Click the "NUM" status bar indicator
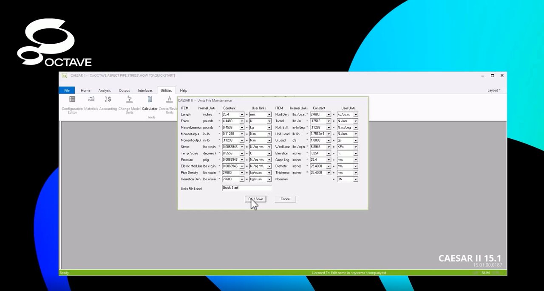544x291 pixels. [x=486, y=273]
